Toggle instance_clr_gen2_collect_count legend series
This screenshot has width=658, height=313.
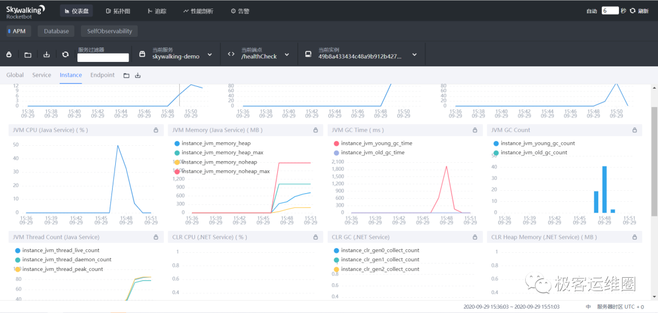click(376, 269)
